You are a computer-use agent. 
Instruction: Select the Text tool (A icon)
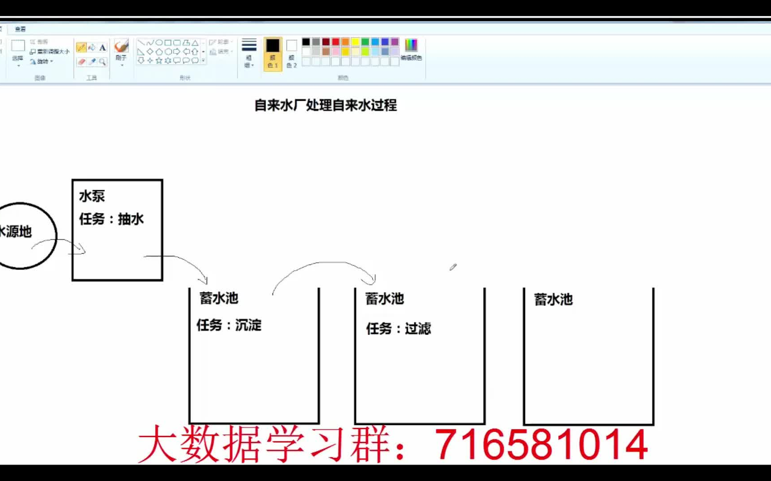(103, 47)
